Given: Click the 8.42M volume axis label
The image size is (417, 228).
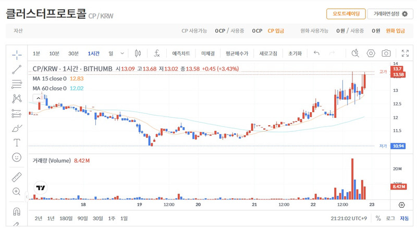Looking at the screenshot, I should tap(399, 186).
